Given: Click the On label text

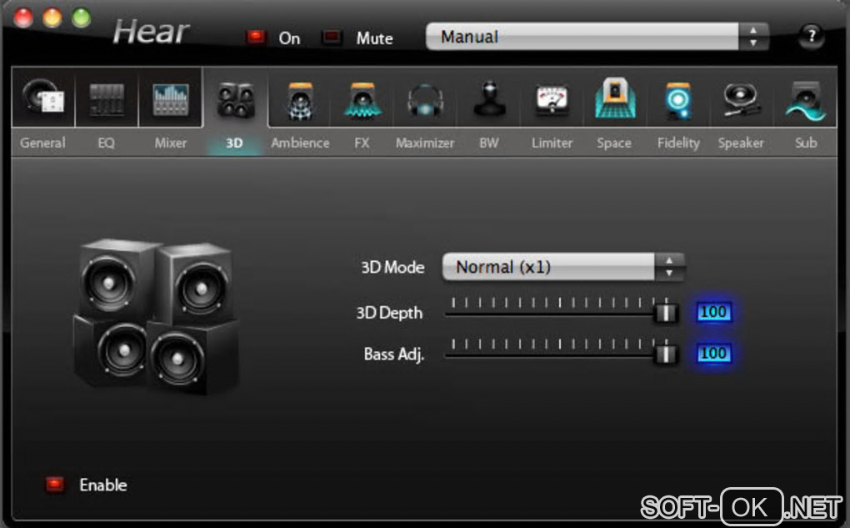Looking at the screenshot, I should [x=289, y=38].
